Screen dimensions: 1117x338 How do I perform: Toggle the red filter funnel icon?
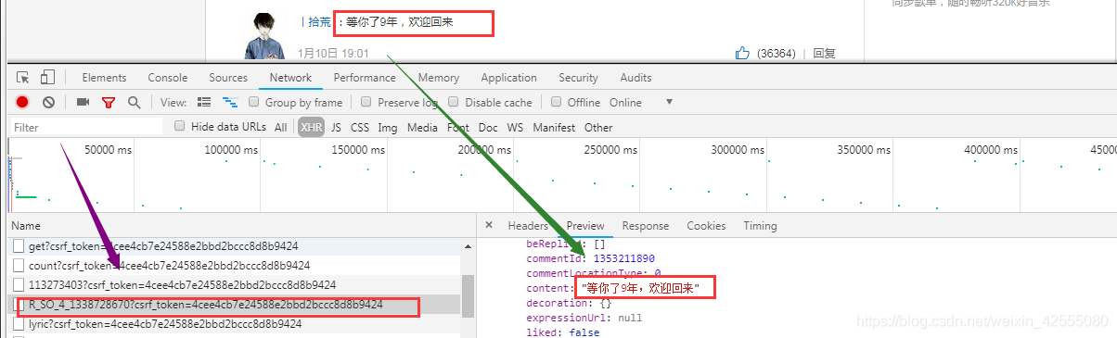pos(109,102)
